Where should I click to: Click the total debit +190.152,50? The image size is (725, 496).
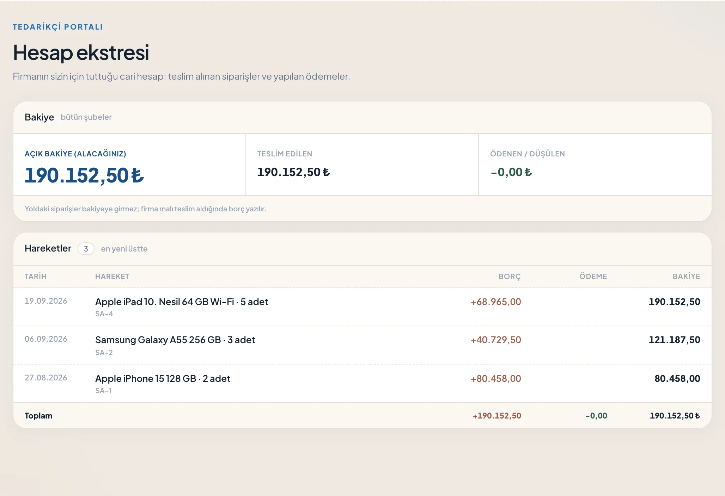tap(497, 416)
